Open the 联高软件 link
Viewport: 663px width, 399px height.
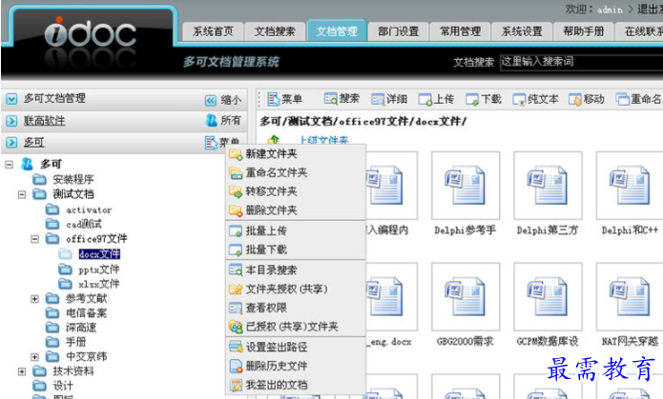click(45, 121)
